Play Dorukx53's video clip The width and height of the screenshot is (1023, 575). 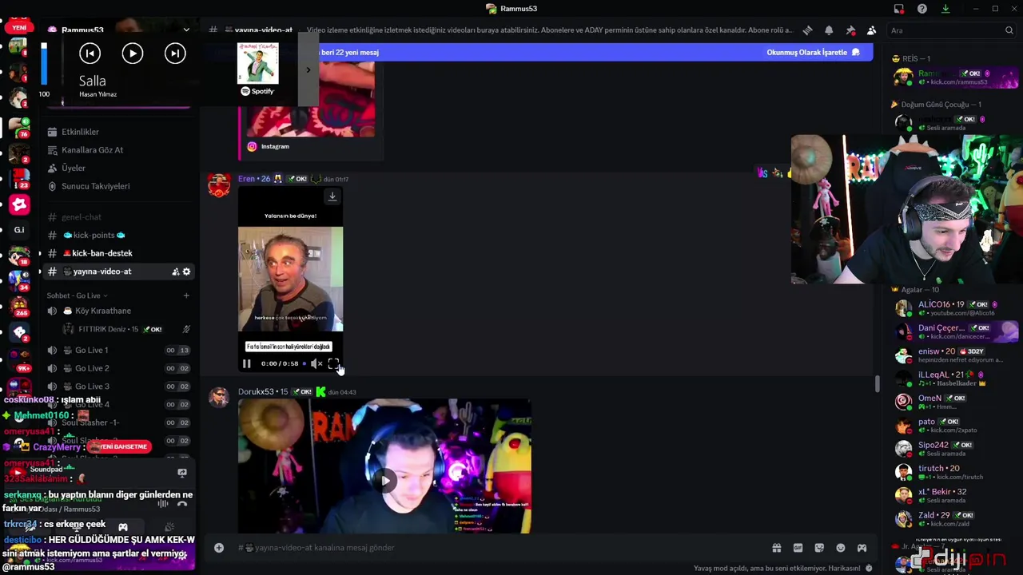(x=385, y=480)
